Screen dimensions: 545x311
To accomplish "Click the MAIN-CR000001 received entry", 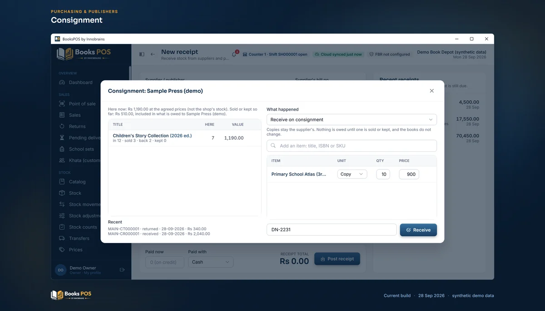I will 159,234.
